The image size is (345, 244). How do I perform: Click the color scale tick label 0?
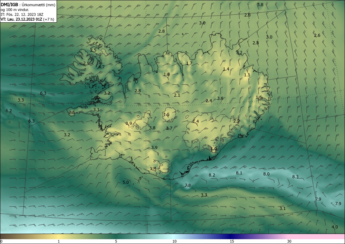(x=1, y=242)
